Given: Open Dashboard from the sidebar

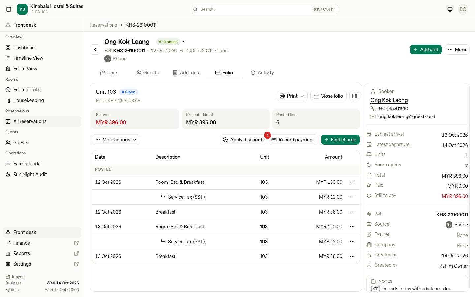Looking at the screenshot, I should [42, 48].
